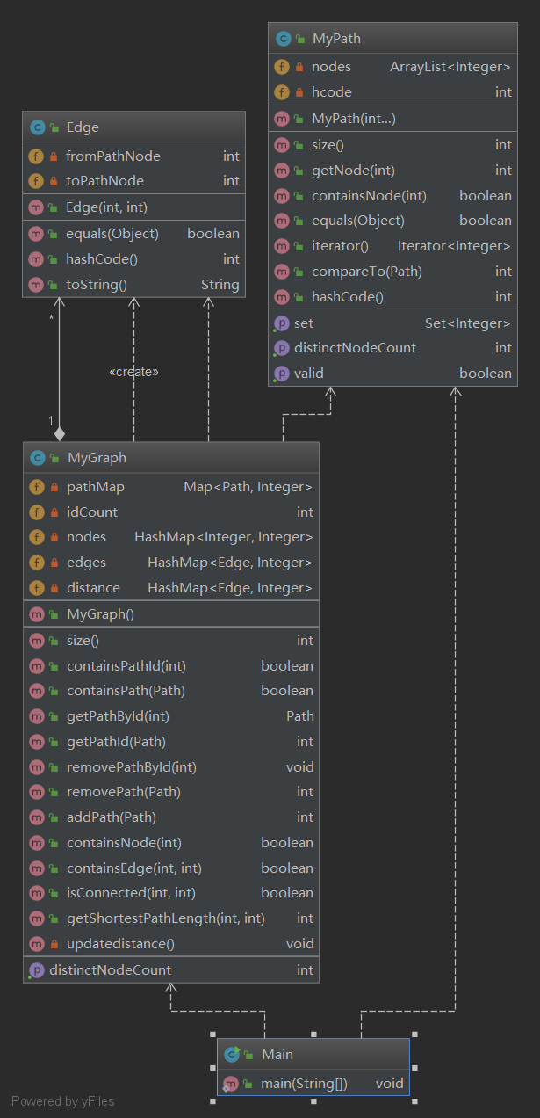
Task: Click the composition diamond above MyGraph
Action: (x=59, y=432)
